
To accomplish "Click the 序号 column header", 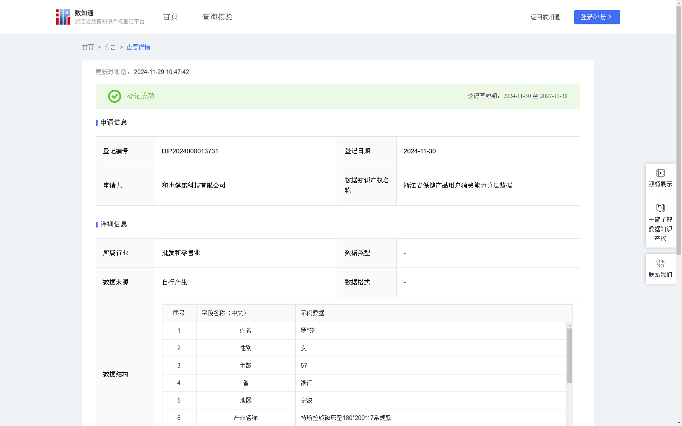I will [x=179, y=313].
